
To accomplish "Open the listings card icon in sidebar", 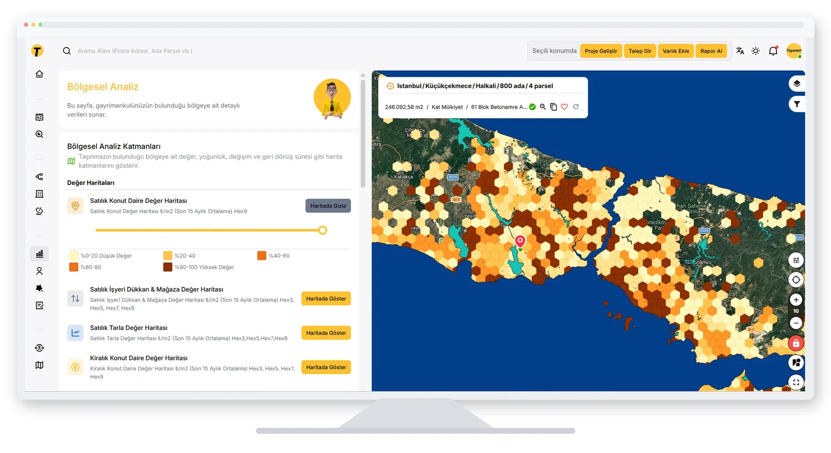I will [40, 117].
